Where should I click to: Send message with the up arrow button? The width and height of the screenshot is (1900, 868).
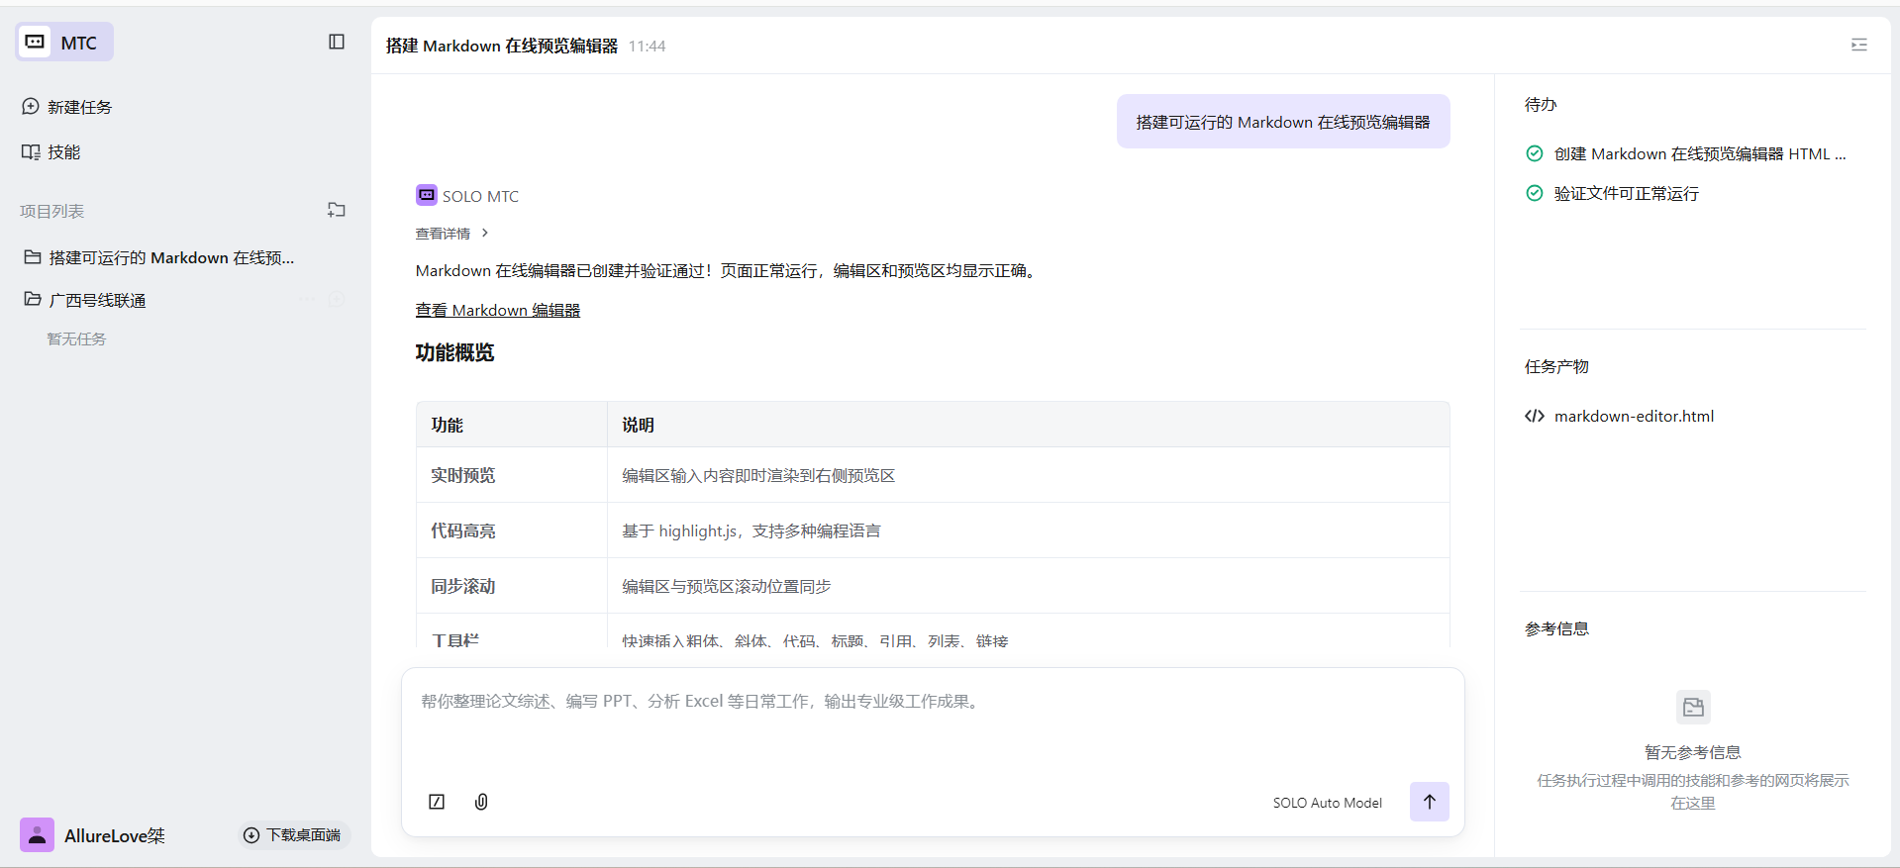(x=1429, y=802)
